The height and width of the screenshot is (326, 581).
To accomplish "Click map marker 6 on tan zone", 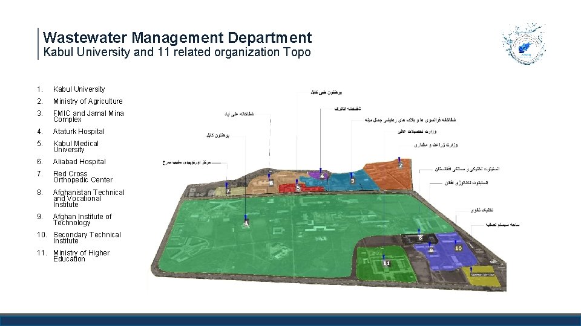I will pos(271,183).
